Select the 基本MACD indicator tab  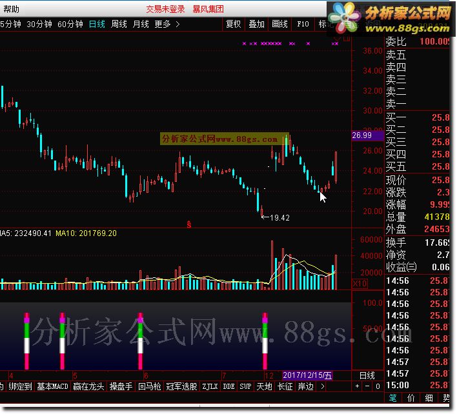coord(52,387)
